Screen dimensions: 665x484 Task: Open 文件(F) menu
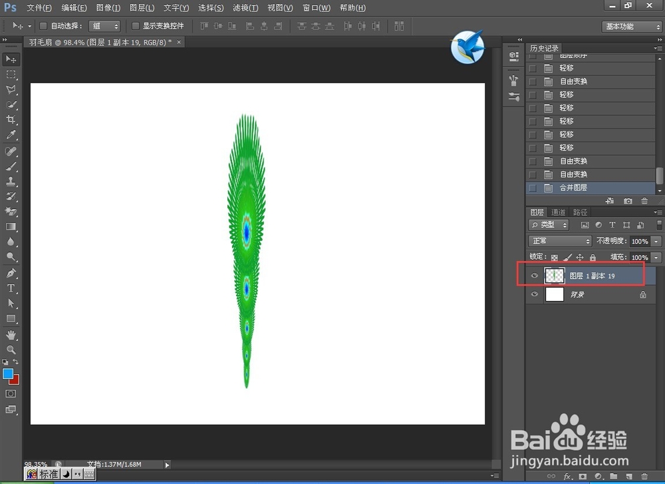(39, 7)
